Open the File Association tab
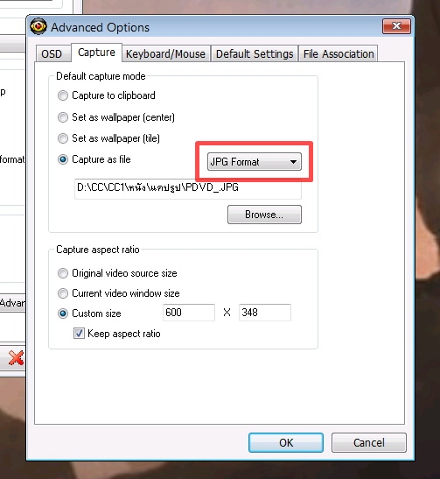 point(339,54)
